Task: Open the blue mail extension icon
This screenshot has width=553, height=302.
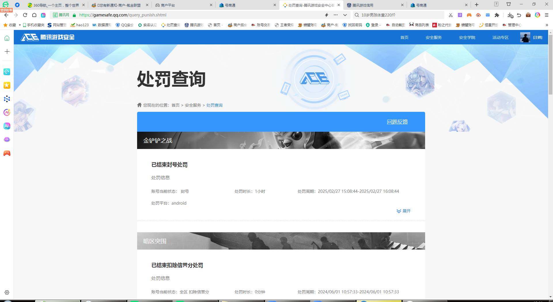Action: [x=488, y=15]
